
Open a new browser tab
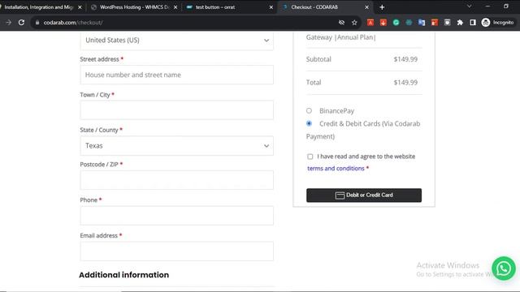click(382, 7)
